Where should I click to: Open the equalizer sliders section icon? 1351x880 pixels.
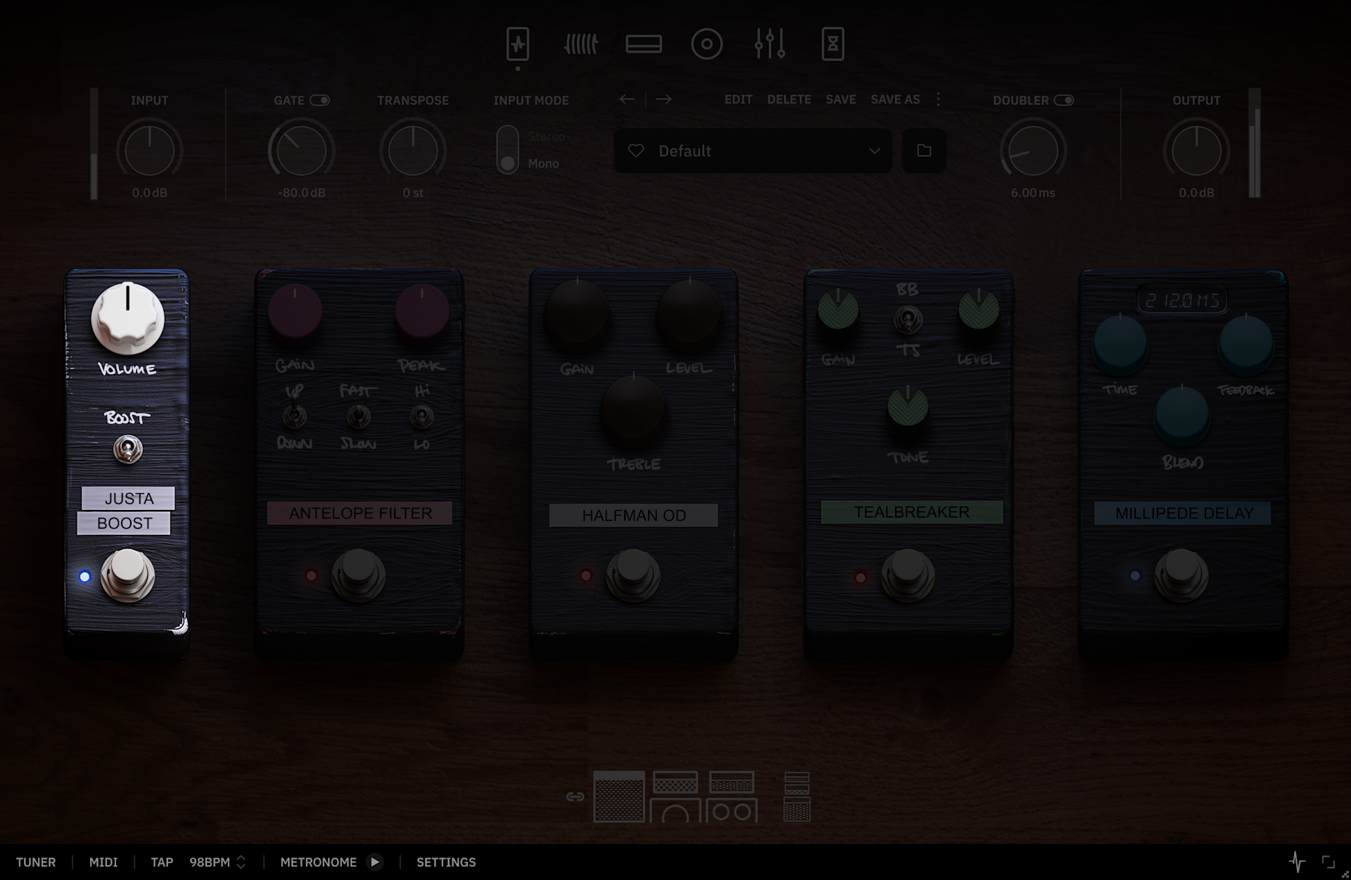click(x=770, y=44)
